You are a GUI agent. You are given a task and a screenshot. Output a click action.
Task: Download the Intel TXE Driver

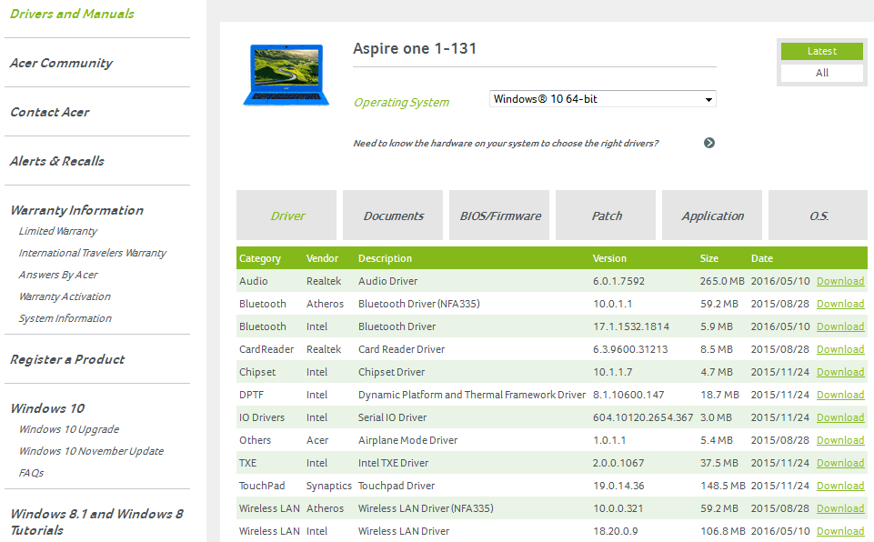(840, 463)
